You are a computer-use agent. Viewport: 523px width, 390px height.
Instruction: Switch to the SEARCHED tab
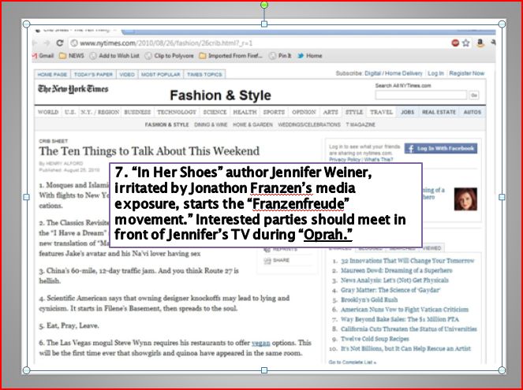402,248
